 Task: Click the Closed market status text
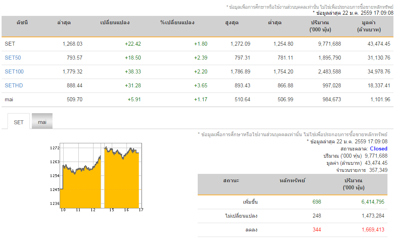[378, 148]
